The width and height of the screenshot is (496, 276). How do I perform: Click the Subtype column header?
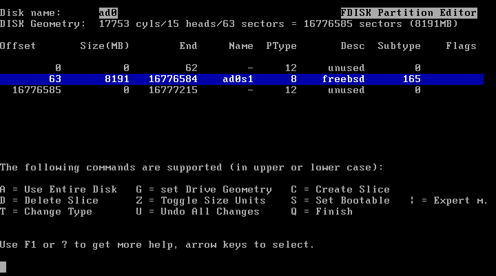click(399, 46)
